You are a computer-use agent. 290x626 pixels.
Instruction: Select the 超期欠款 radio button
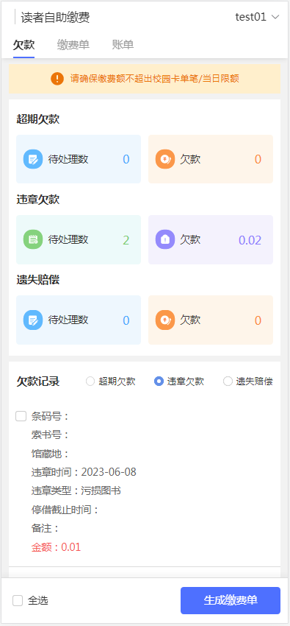coord(90,381)
